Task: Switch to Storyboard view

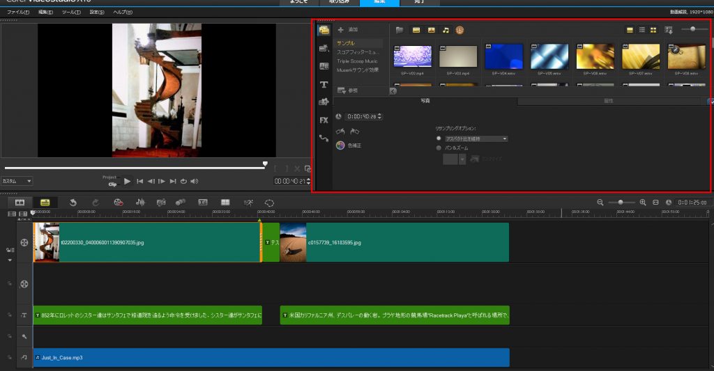Action: coord(20,202)
